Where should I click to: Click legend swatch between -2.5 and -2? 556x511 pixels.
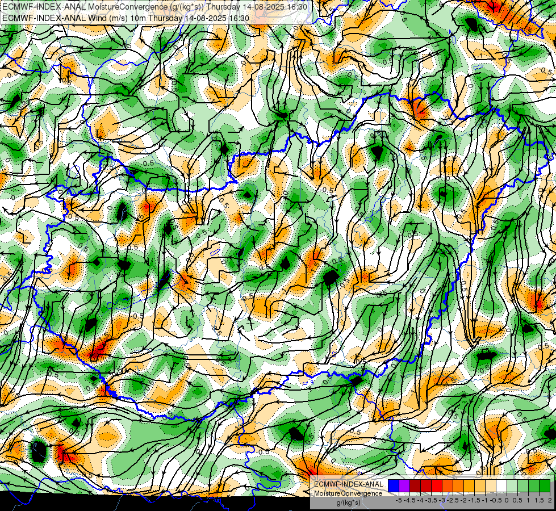[458, 486]
